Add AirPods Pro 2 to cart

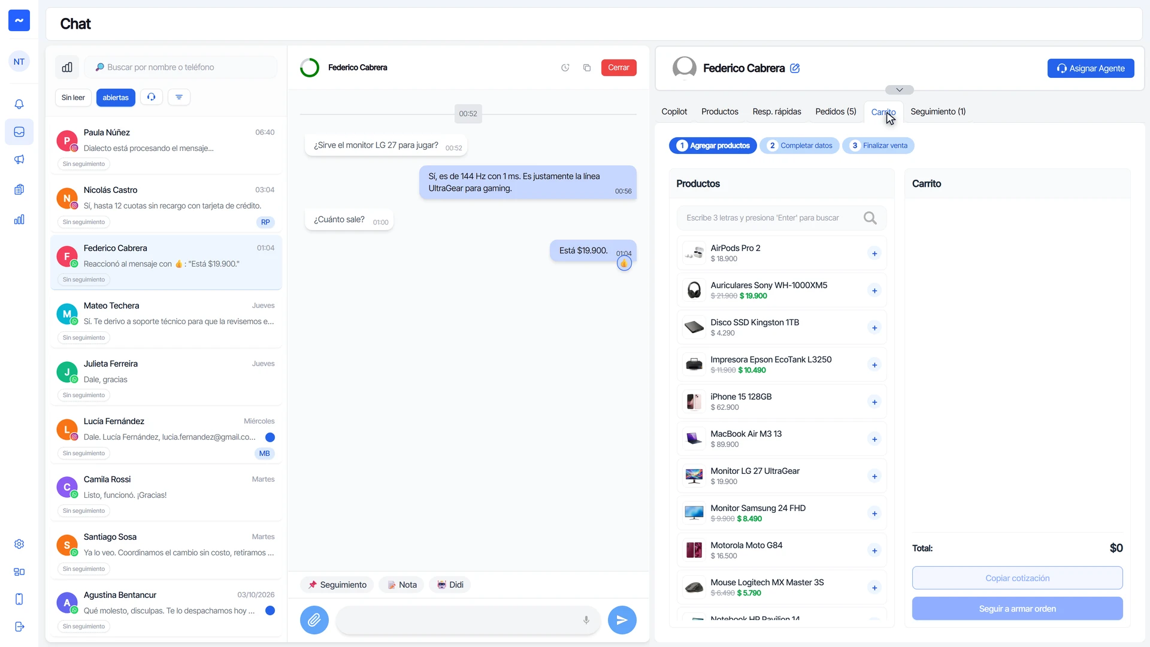point(874,253)
